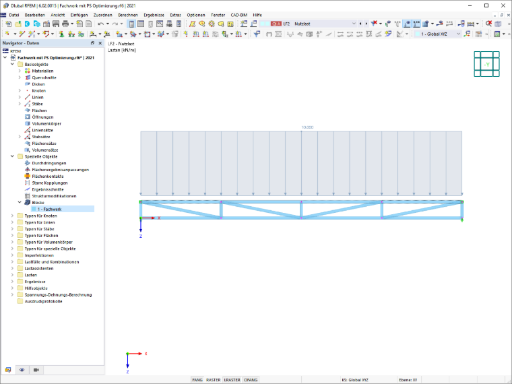512x384 pixels.
Task: Expand the Materialien tree node
Action: coord(20,71)
